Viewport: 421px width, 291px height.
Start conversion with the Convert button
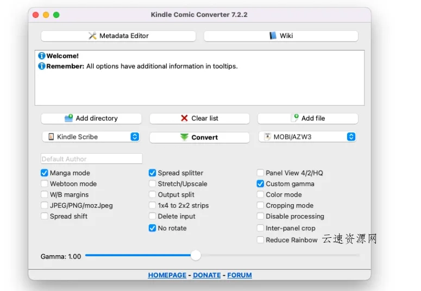[x=199, y=137]
